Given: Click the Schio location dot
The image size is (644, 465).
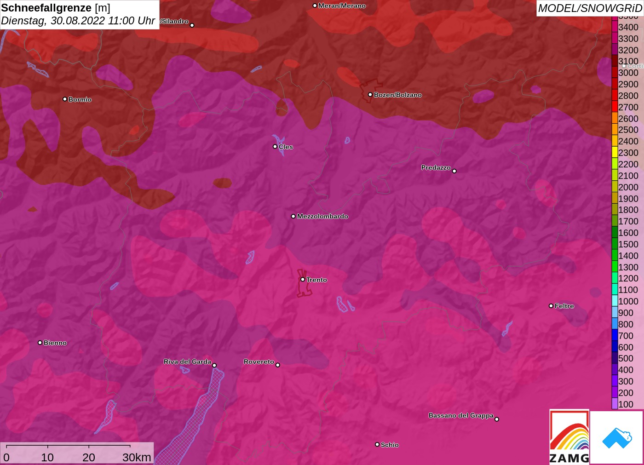Looking at the screenshot, I should click(377, 444).
